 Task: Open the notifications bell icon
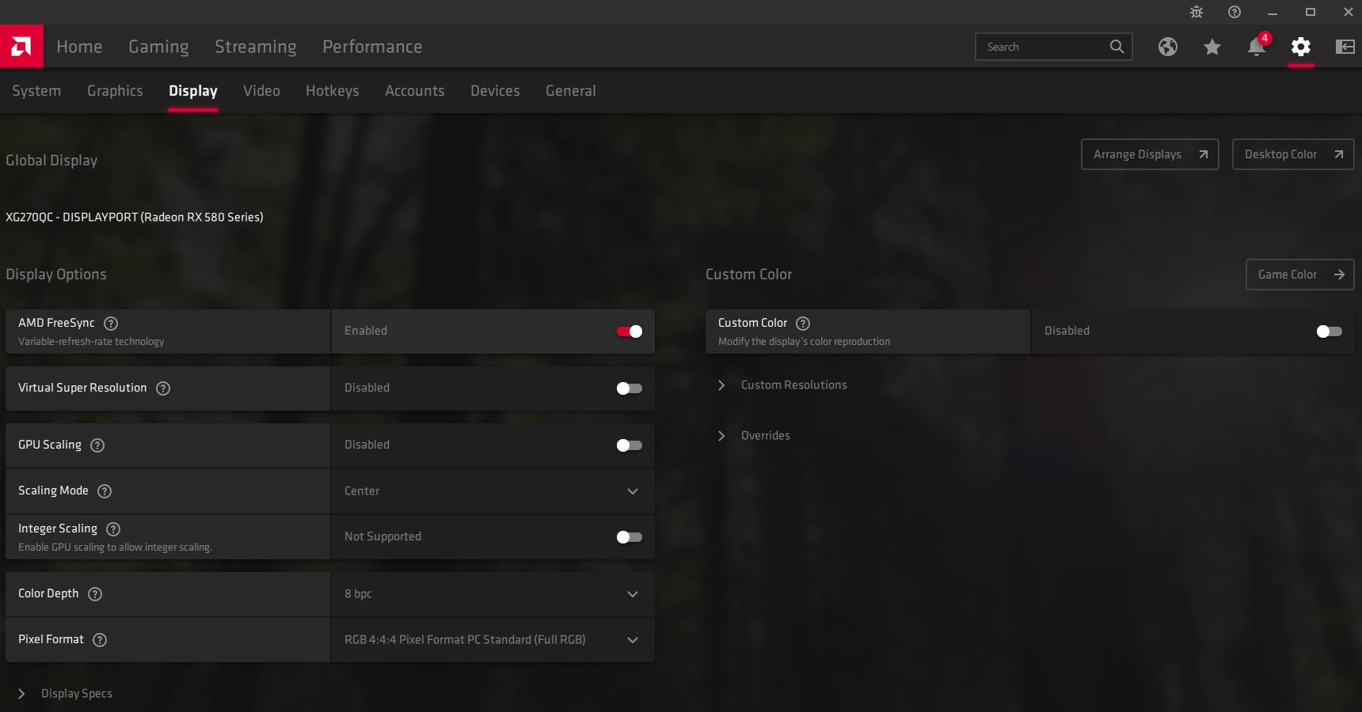point(1257,46)
